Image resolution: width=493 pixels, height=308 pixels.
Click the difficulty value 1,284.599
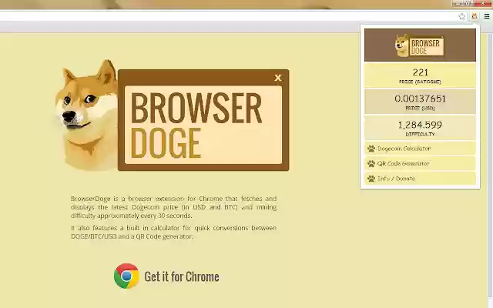pos(421,125)
